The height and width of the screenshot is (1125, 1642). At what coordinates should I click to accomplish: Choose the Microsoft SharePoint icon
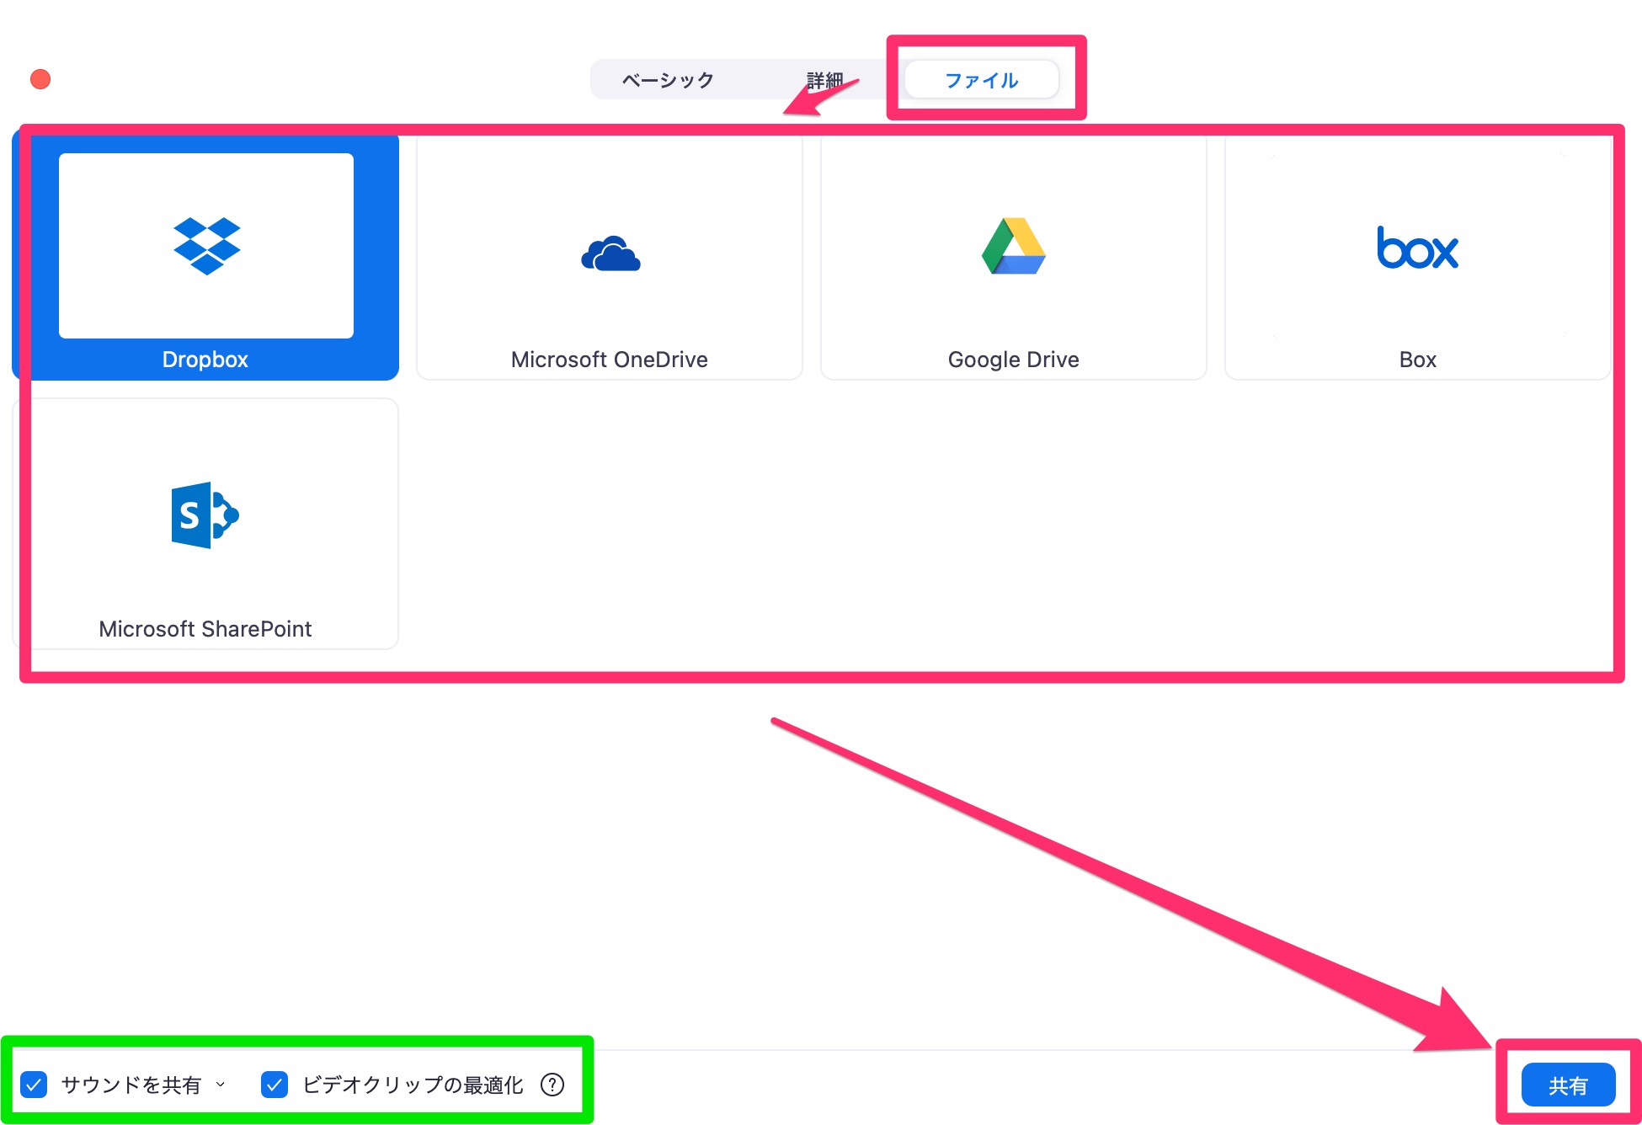click(x=205, y=515)
